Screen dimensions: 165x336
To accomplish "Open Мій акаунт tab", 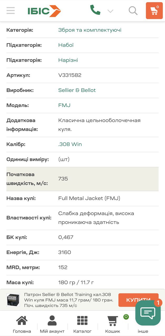I will pyautogui.click(x=52, y=324).
